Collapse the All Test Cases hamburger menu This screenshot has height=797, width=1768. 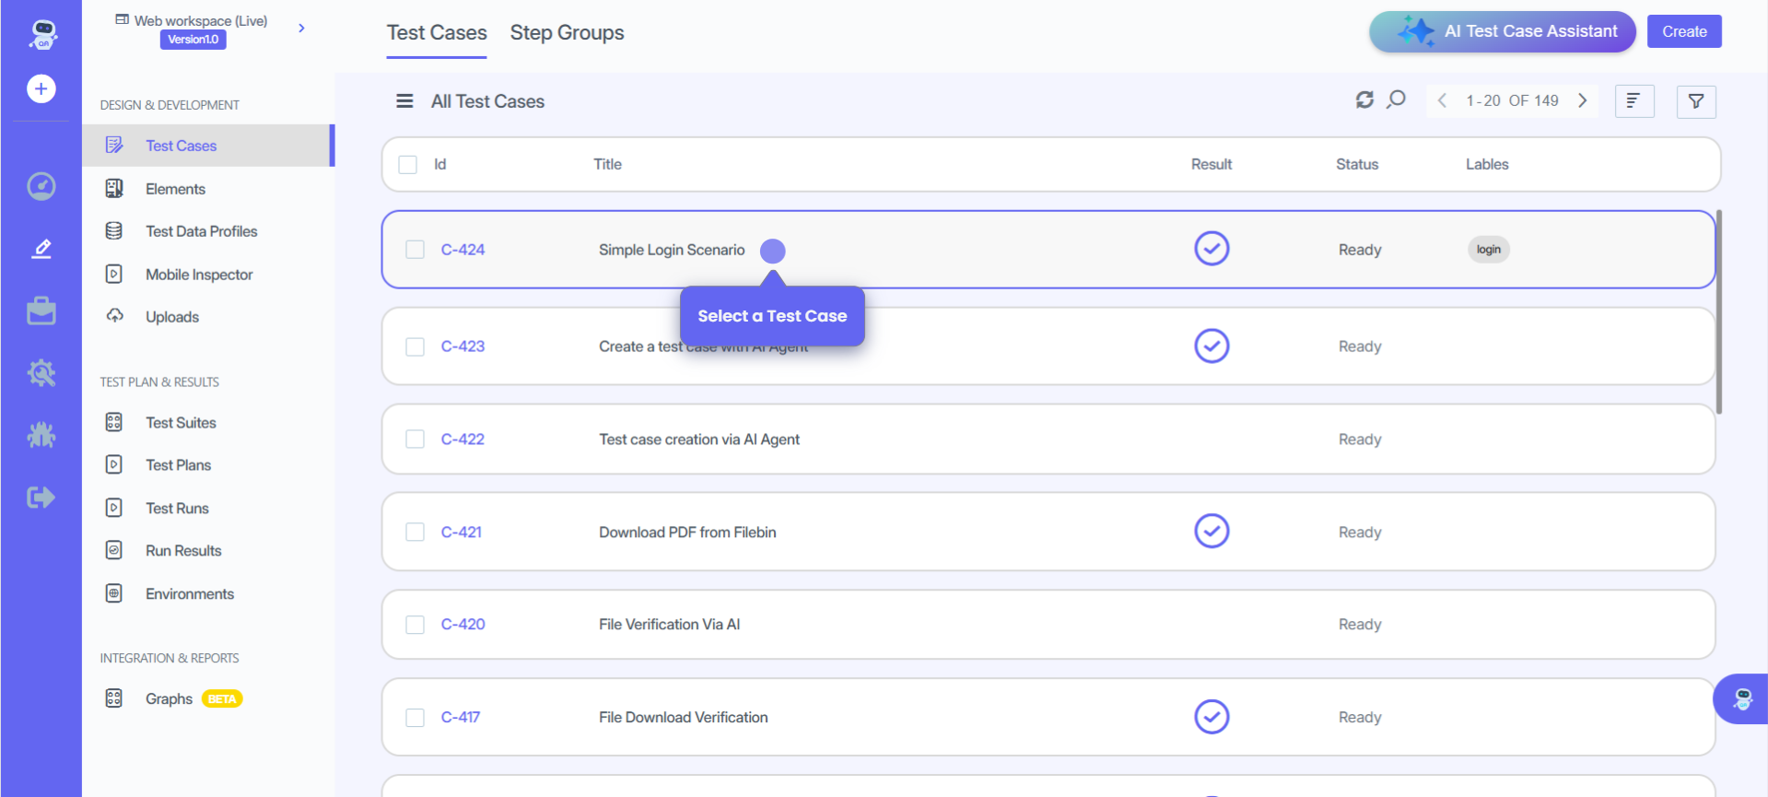tap(404, 101)
